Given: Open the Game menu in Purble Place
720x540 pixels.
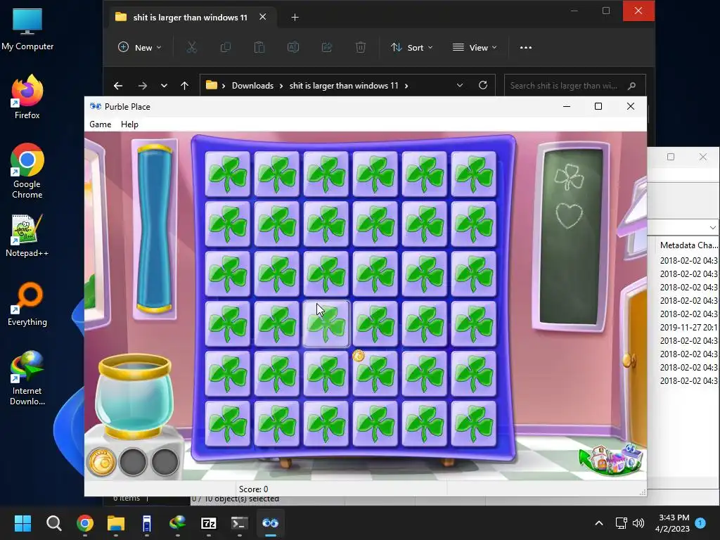Looking at the screenshot, I should [100, 124].
